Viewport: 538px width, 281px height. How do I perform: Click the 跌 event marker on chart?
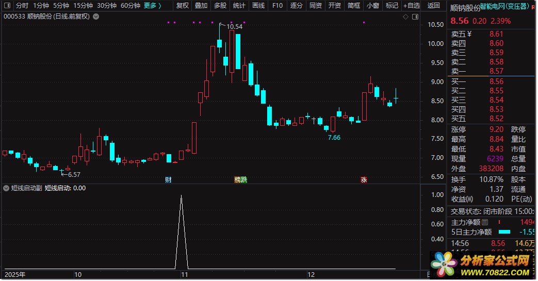tap(243, 180)
